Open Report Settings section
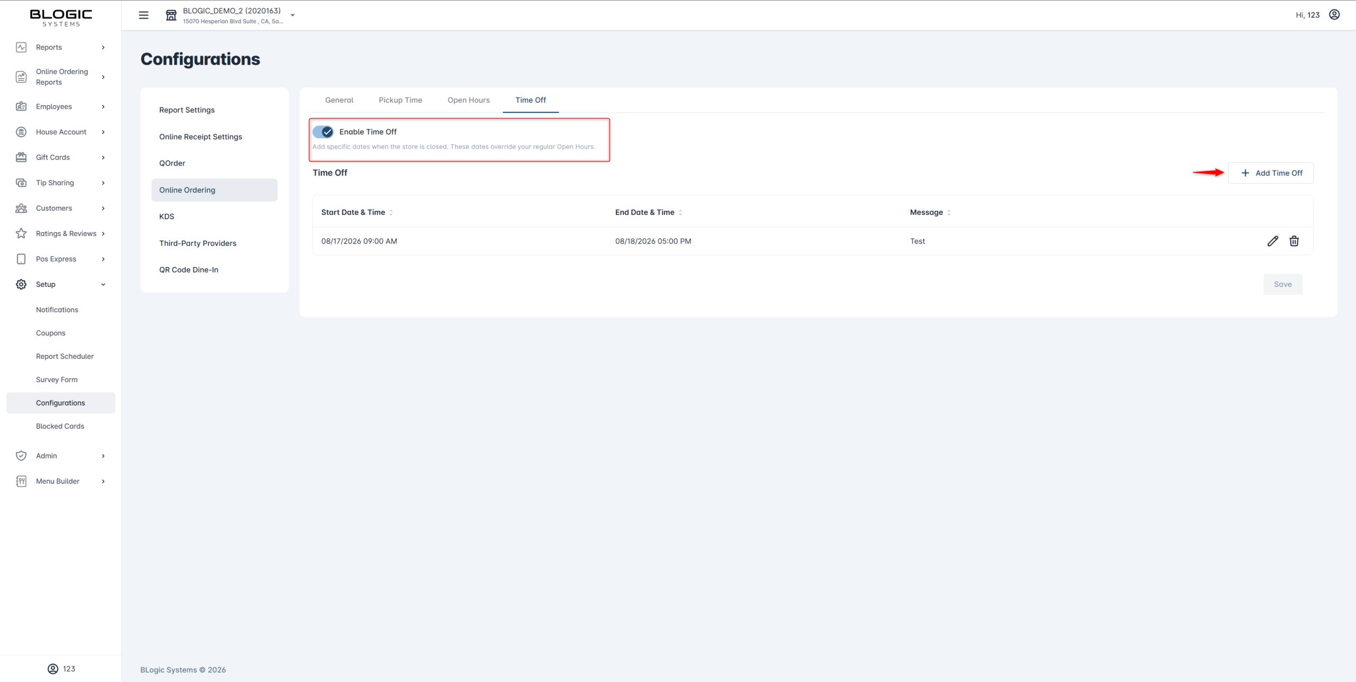 [215, 110]
